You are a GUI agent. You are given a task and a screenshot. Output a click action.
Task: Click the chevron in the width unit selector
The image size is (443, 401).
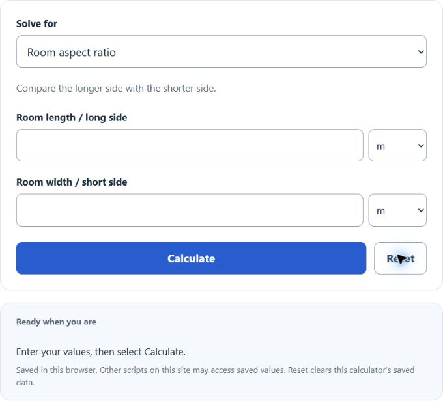point(421,210)
